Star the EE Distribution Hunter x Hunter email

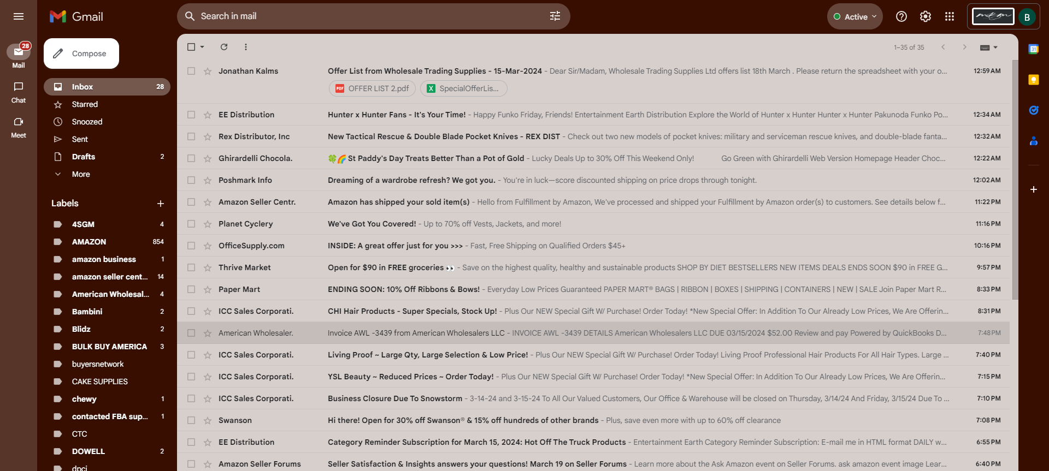click(208, 115)
